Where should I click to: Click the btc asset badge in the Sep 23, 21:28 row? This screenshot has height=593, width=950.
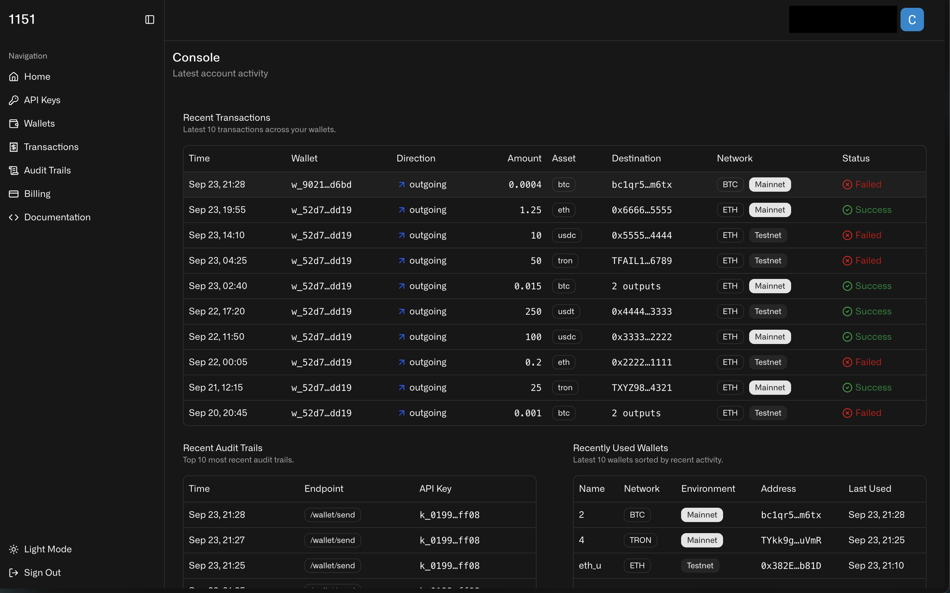coord(564,184)
